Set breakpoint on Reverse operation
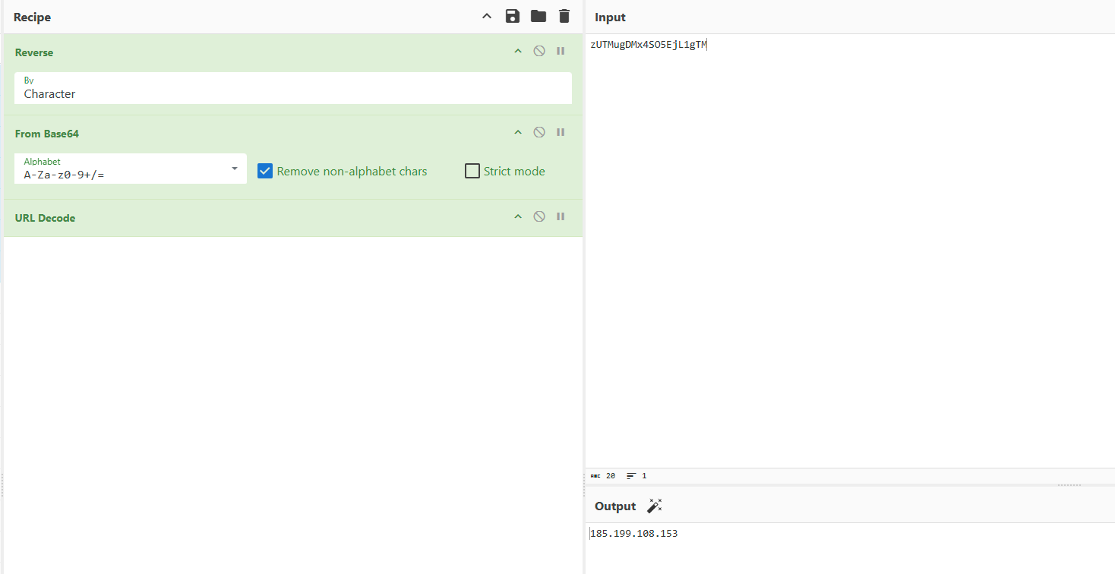The width and height of the screenshot is (1115, 574). (x=561, y=51)
